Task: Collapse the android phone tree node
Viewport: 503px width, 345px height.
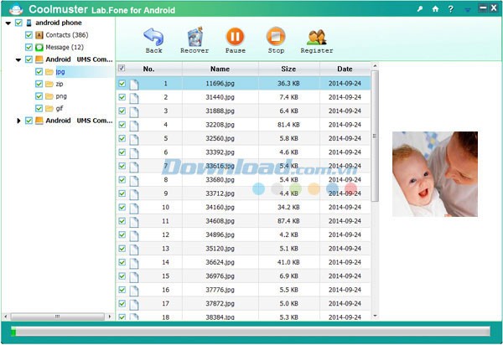Action: (x=8, y=23)
